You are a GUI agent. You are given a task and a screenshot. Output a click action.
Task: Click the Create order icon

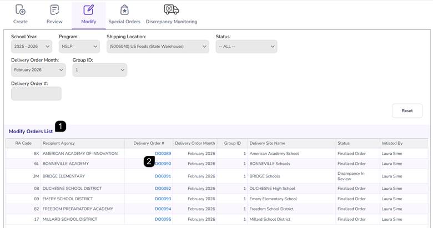[21, 9]
